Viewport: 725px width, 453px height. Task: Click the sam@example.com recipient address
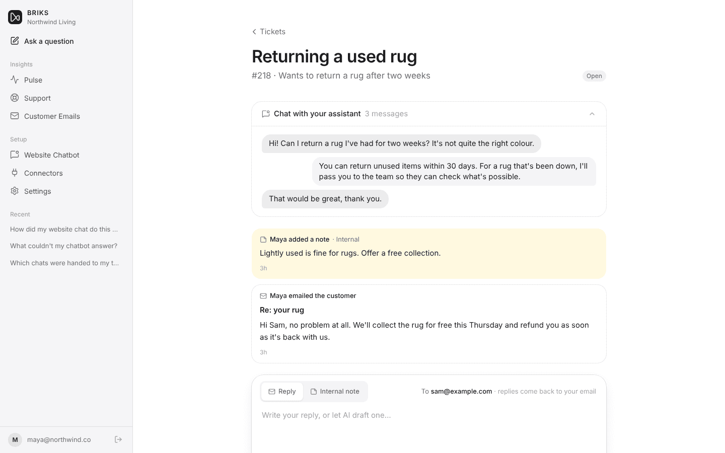[x=461, y=392]
